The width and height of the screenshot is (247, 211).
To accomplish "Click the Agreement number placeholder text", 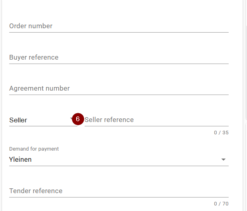I will [40, 89].
